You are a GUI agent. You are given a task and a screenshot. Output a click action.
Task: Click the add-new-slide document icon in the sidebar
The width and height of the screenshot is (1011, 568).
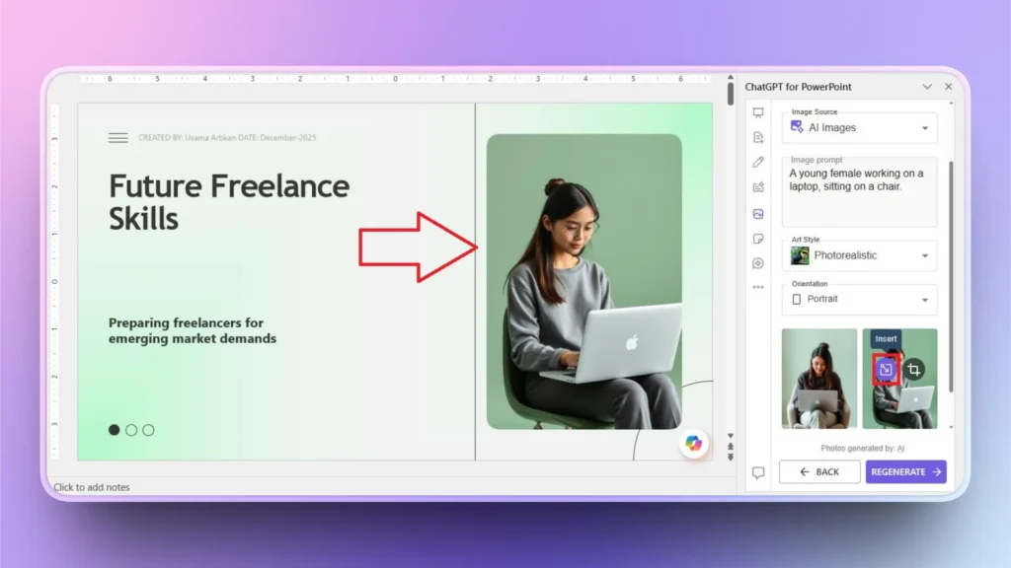758,138
